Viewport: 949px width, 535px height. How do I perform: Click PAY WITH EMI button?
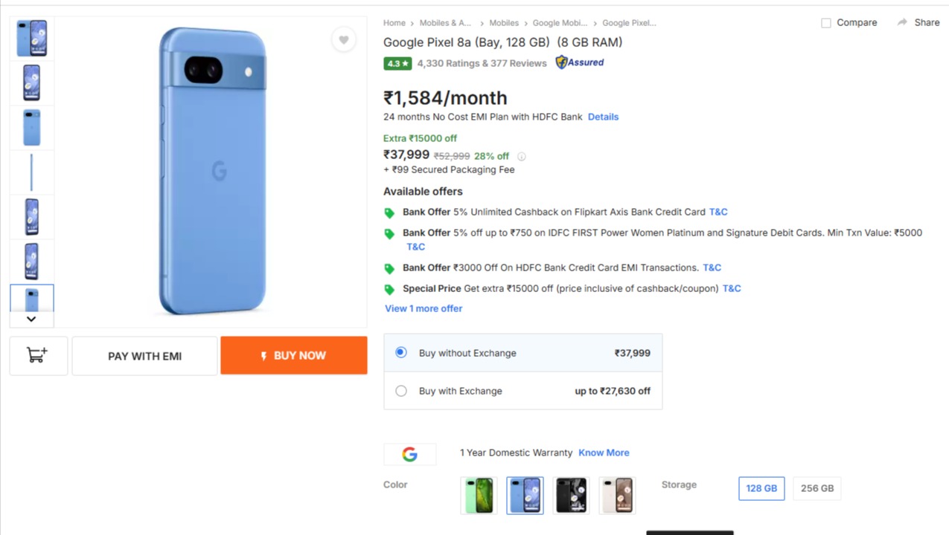144,356
